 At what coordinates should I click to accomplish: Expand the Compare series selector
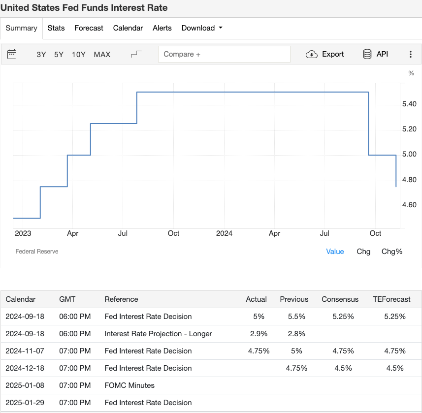click(224, 54)
